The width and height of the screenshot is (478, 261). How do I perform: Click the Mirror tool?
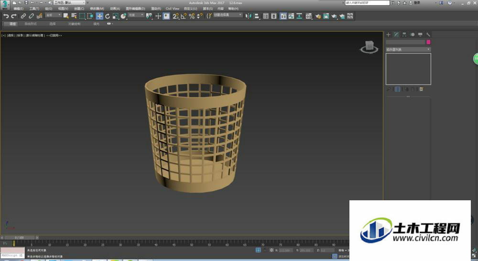(249, 16)
